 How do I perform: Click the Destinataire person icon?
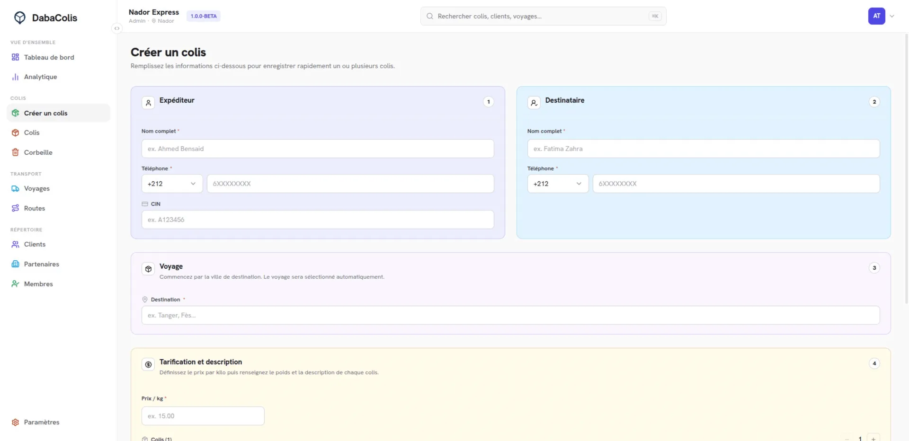pos(534,103)
